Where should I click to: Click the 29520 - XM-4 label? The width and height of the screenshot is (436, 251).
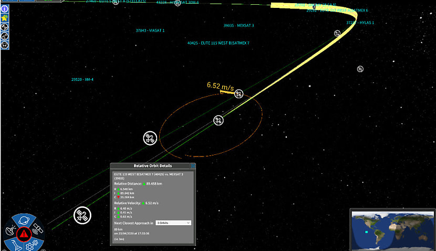(82, 79)
